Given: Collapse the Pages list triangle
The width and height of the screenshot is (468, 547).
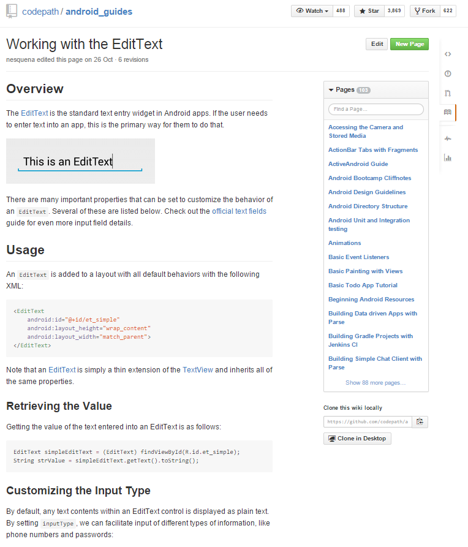Looking at the screenshot, I should coord(331,90).
